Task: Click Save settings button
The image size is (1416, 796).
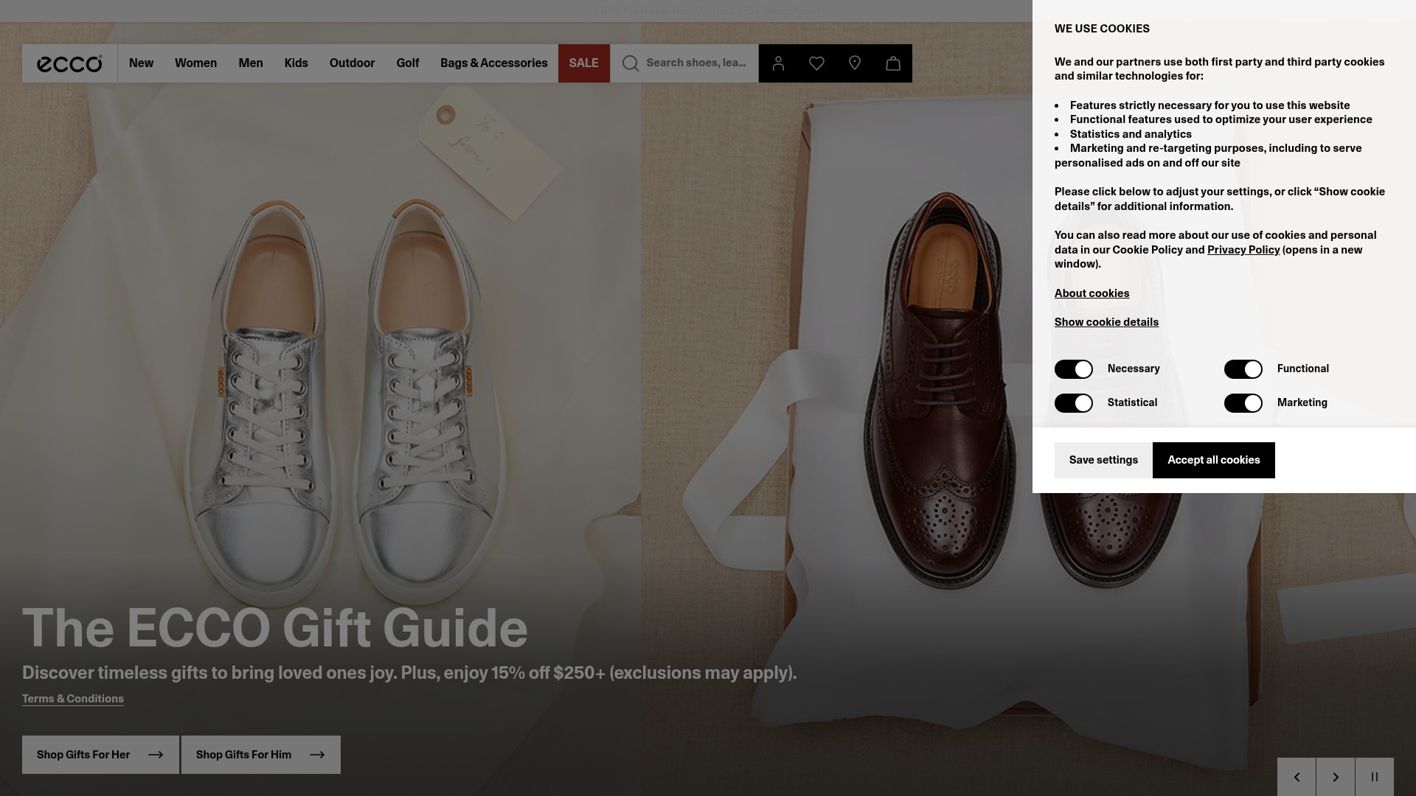Action: 1103,460
